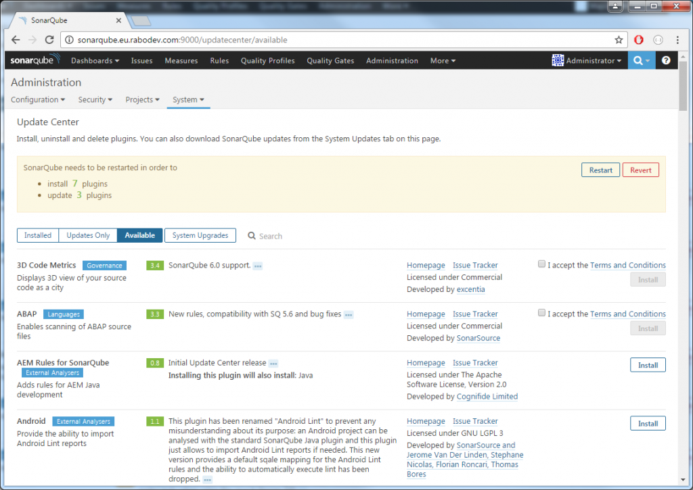Accept Terms and Conditions for 3D Code Metrics

click(x=541, y=264)
